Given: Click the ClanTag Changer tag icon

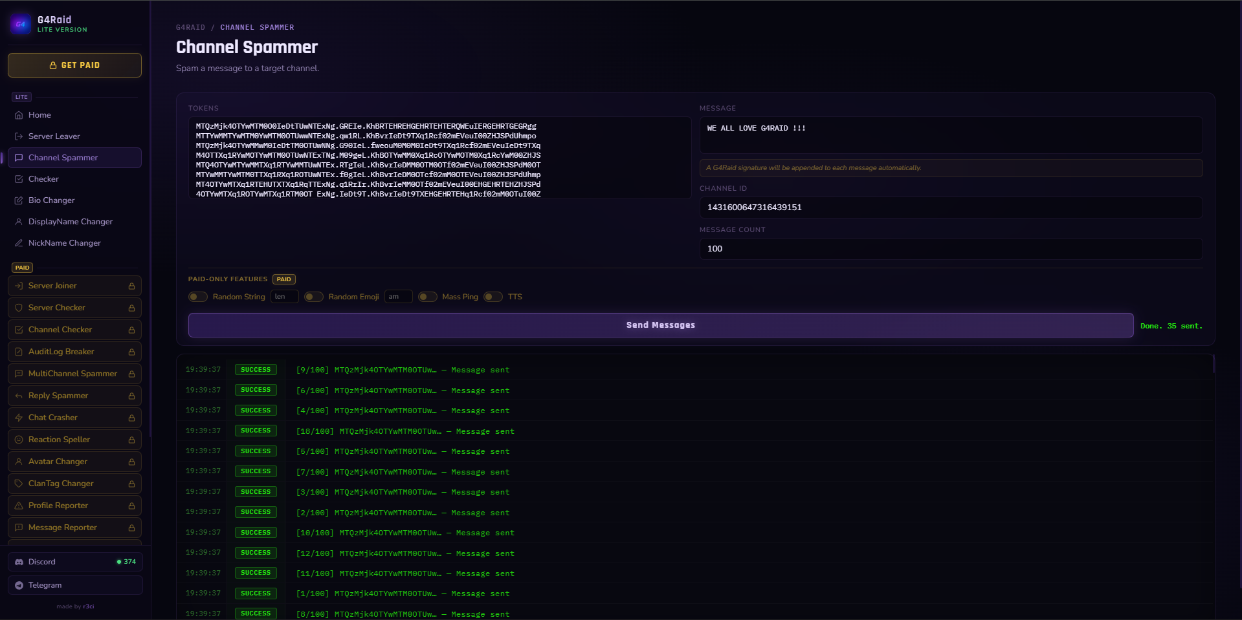Looking at the screenshot, I should pos(19,484).
